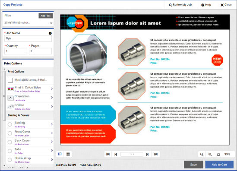
Task: Jump to last page icon
Action: coord(156,154)
